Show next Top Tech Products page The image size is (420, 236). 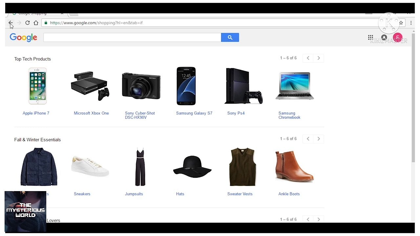click(319, 58)
